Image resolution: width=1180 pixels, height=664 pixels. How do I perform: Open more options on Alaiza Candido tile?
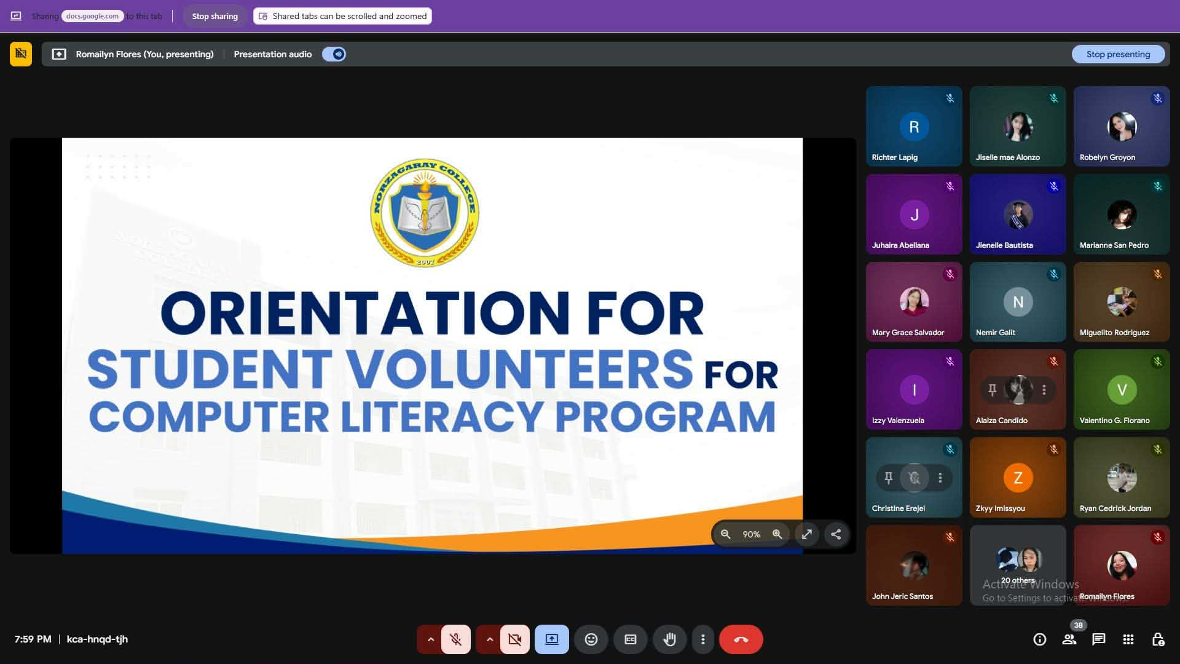pyautogui.click(x=1044, y=390)
